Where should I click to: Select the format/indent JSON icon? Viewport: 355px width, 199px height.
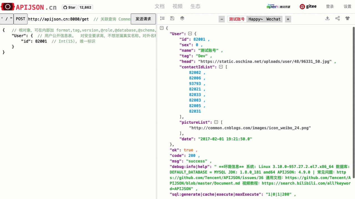click(162, 18)
